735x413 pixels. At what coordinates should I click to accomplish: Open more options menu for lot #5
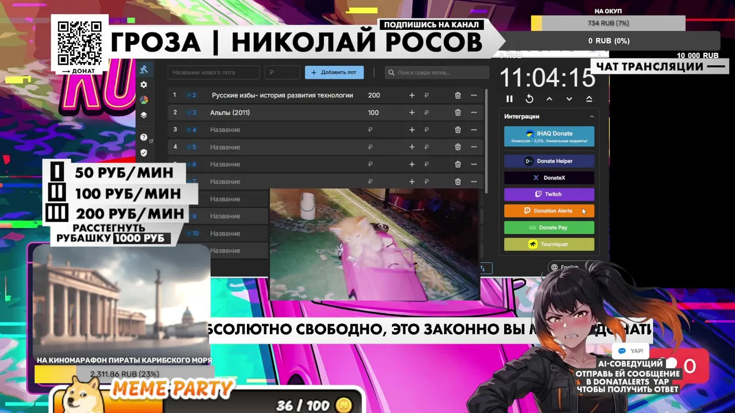coord(474,147)
